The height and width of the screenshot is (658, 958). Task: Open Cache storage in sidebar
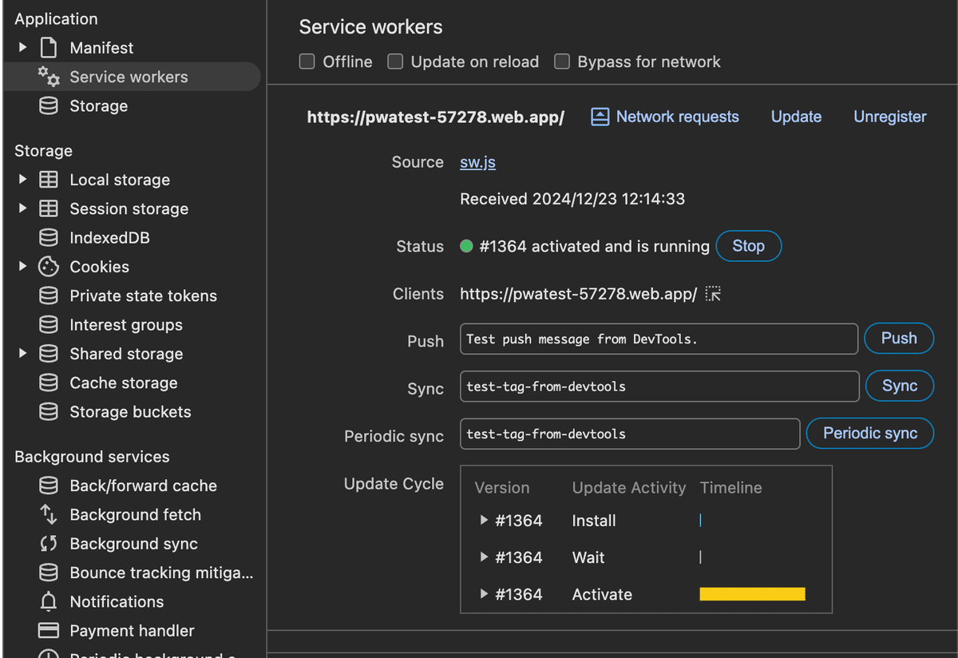[123, 383]
